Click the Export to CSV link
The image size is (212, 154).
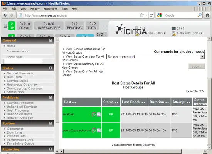(x=195, y=91)
